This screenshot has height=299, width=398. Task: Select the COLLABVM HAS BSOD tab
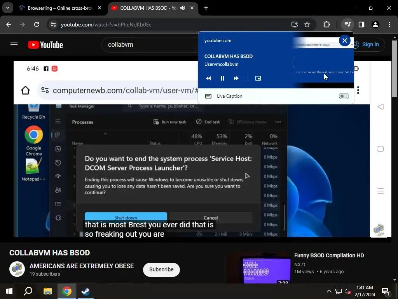(152, 8)
